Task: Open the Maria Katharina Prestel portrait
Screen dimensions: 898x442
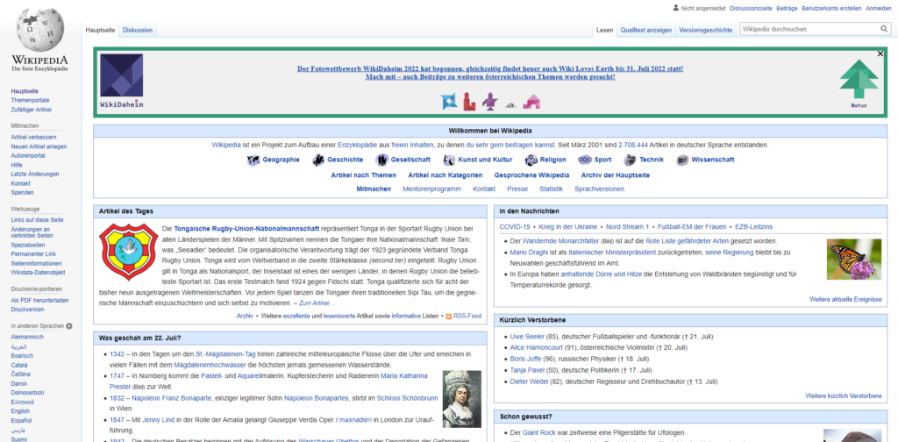Action: click(462, 399)
